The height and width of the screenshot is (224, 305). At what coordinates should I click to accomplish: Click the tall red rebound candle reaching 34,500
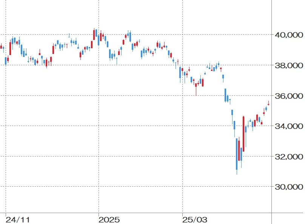point(243,134)
